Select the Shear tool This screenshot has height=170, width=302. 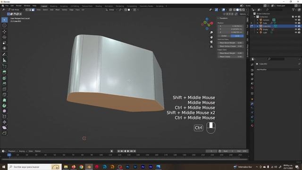click(4, 127)
